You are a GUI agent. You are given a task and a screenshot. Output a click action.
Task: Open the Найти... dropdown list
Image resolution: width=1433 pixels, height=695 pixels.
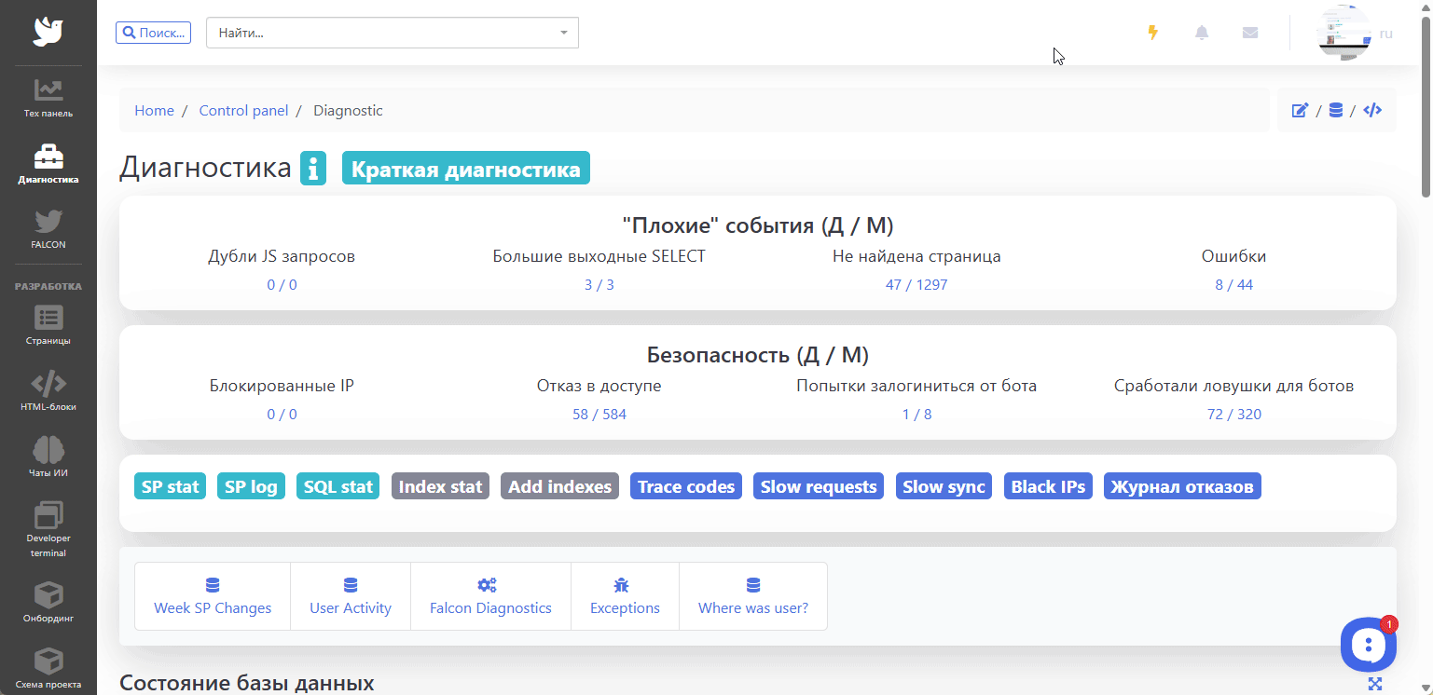pyautogui.click(x=392, y=33)
